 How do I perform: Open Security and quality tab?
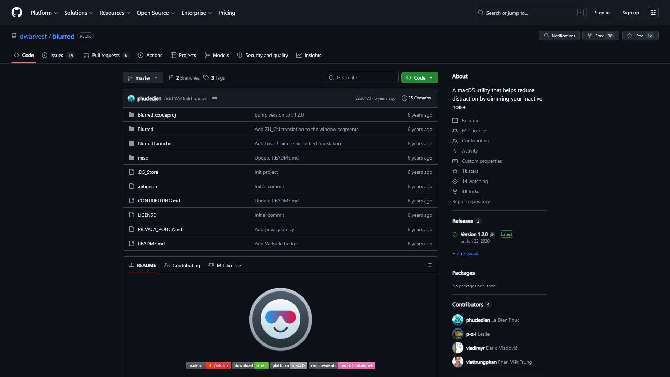pos(262,55)
